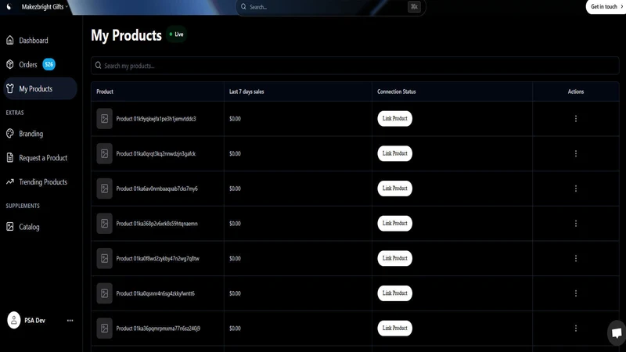The width and height of the screenshot is (626, 352).
Task: Open actions menu for product 01k9yqkwjfa1pe3h1jemvtddc3
Action: click(576, 119)
